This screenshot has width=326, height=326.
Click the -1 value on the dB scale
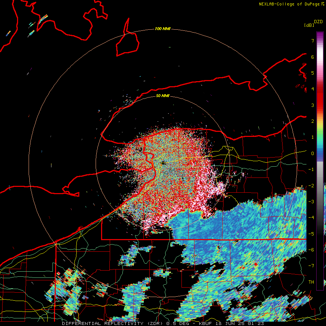click(311, 170)
